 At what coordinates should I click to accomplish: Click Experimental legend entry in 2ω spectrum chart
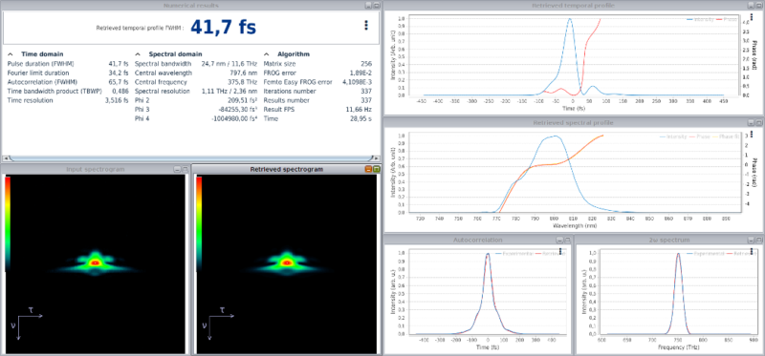pos(706,253)
